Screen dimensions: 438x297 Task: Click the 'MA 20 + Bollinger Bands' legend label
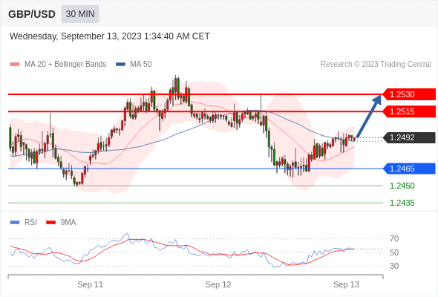pyautogui.click(x=65, y=65)
